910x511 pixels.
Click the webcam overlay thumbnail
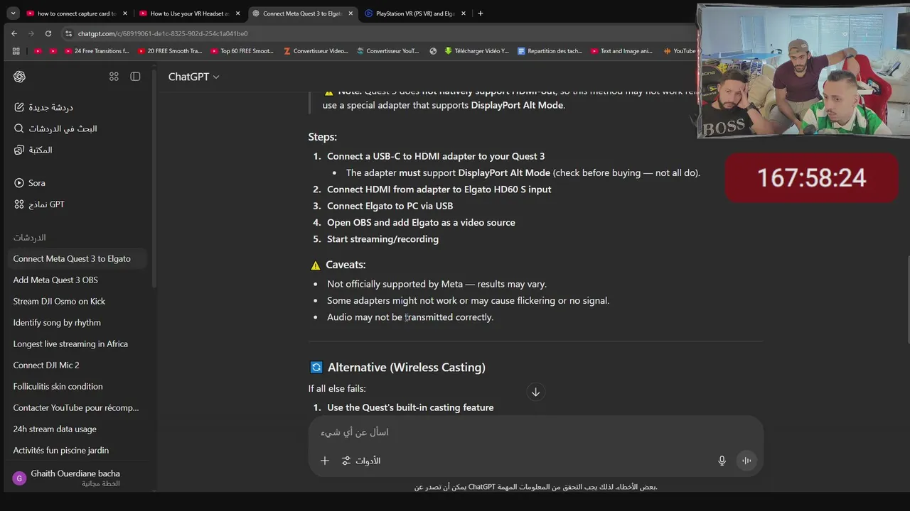(x=803, y=70)
